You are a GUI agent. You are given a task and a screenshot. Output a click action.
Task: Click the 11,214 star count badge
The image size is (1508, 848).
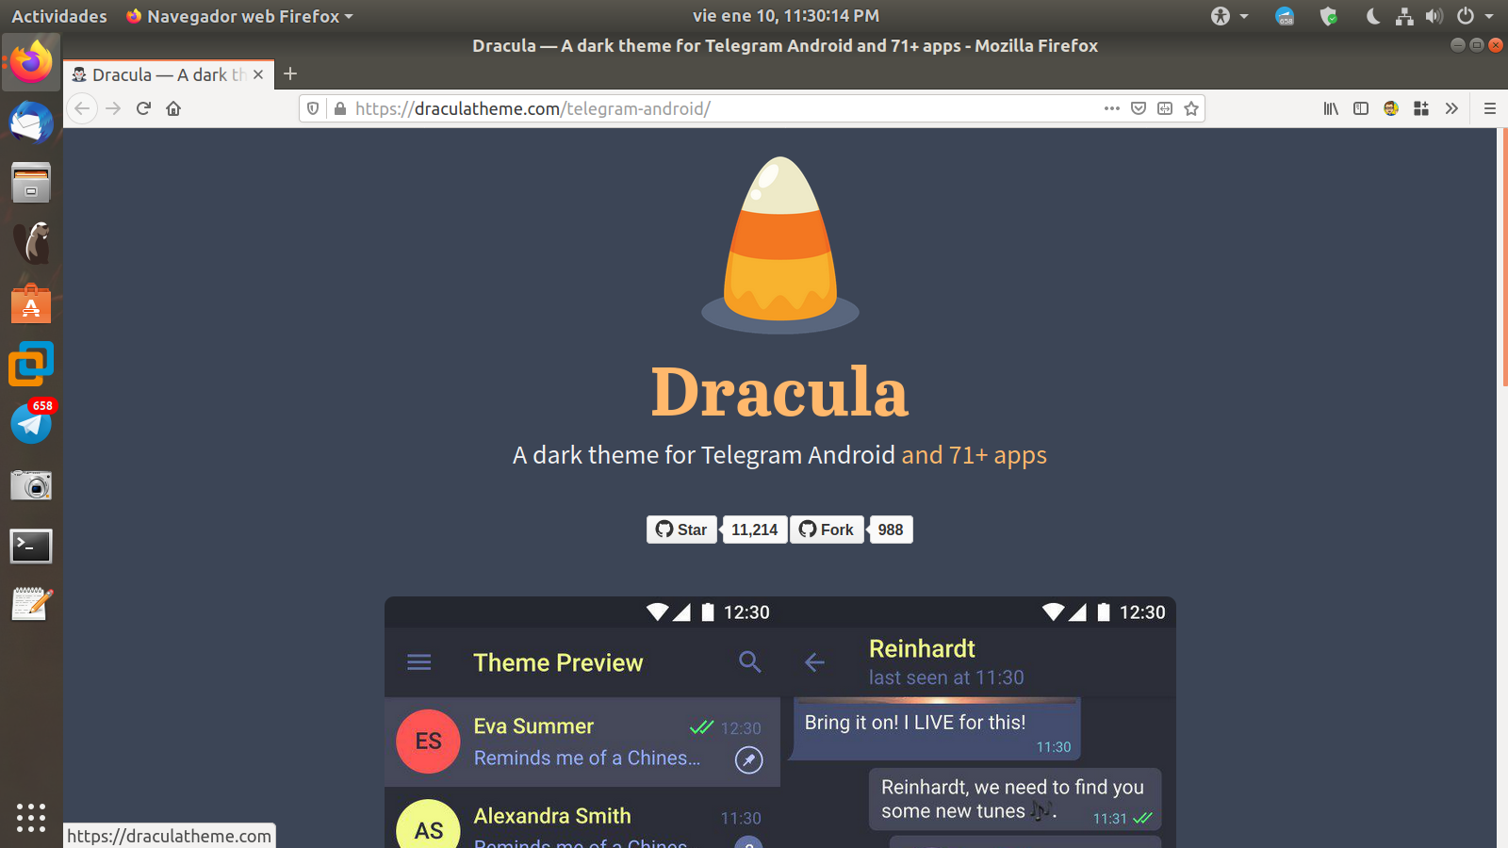754,530
